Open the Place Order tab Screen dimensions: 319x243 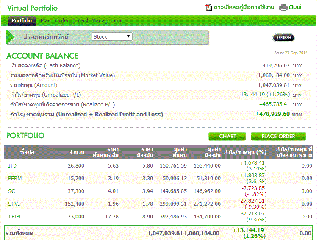click(55, 20)
